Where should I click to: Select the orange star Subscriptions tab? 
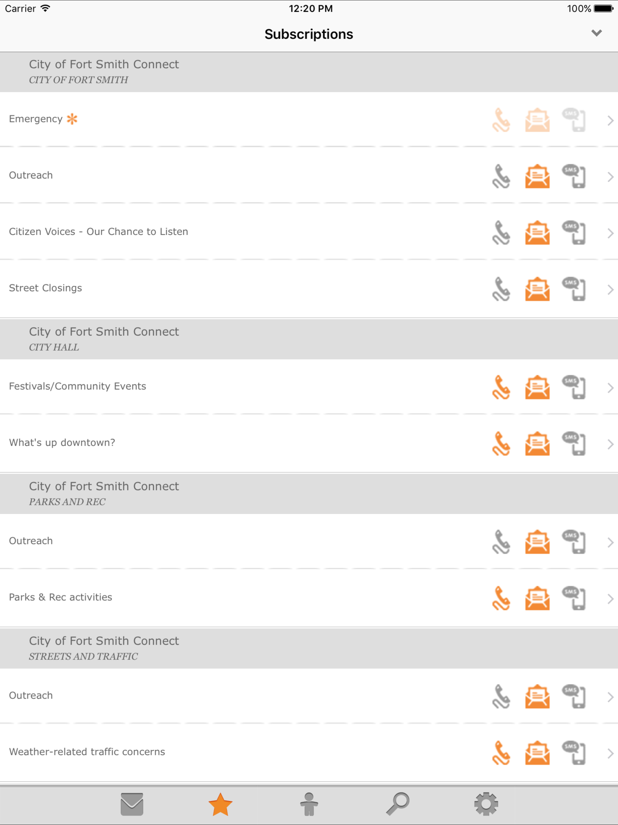click(220, 805)
